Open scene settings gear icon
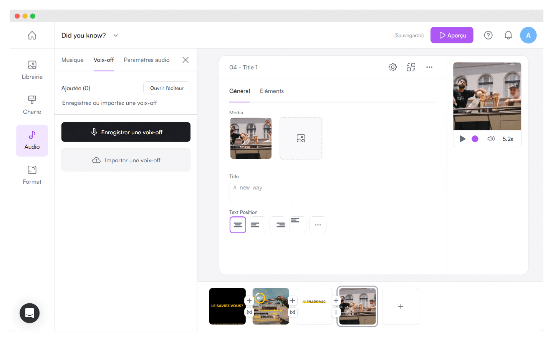The height and width of the screenshot is (341, 553). (392, 67)
